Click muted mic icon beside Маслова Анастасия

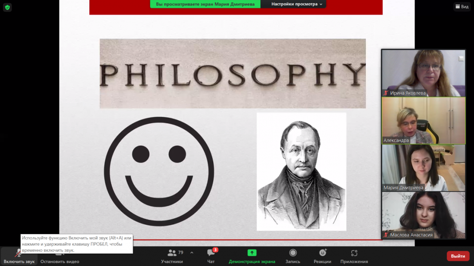click(386, 235)
